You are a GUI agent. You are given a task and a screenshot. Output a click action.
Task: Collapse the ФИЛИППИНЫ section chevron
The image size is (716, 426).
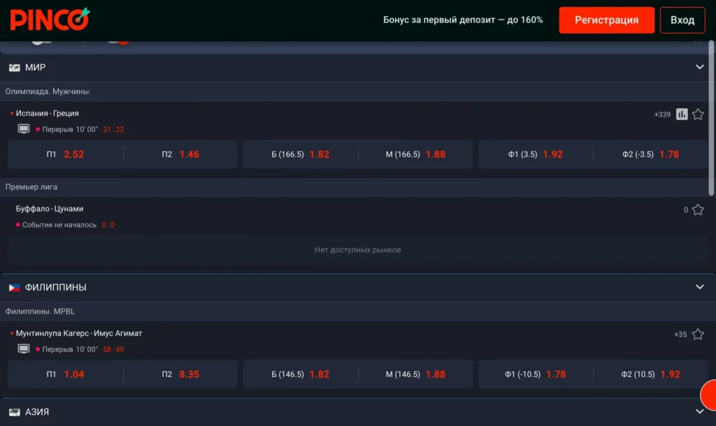pyautogui.click(x=699, y=287)
